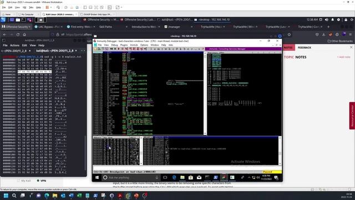This screenshot has height=200, width=355.
Task: Open the file manager icon in the Kali panel
Action: (18, 20)
